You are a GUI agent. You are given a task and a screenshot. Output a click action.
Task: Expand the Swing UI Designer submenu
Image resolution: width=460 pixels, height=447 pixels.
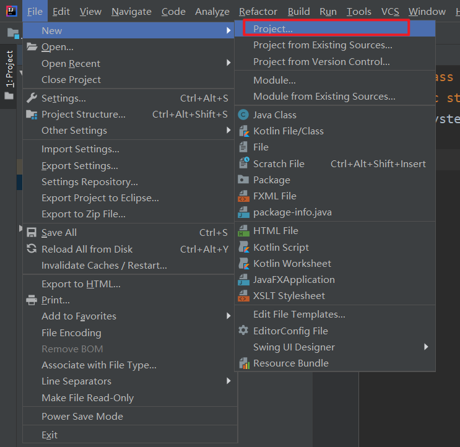[426, 347]
